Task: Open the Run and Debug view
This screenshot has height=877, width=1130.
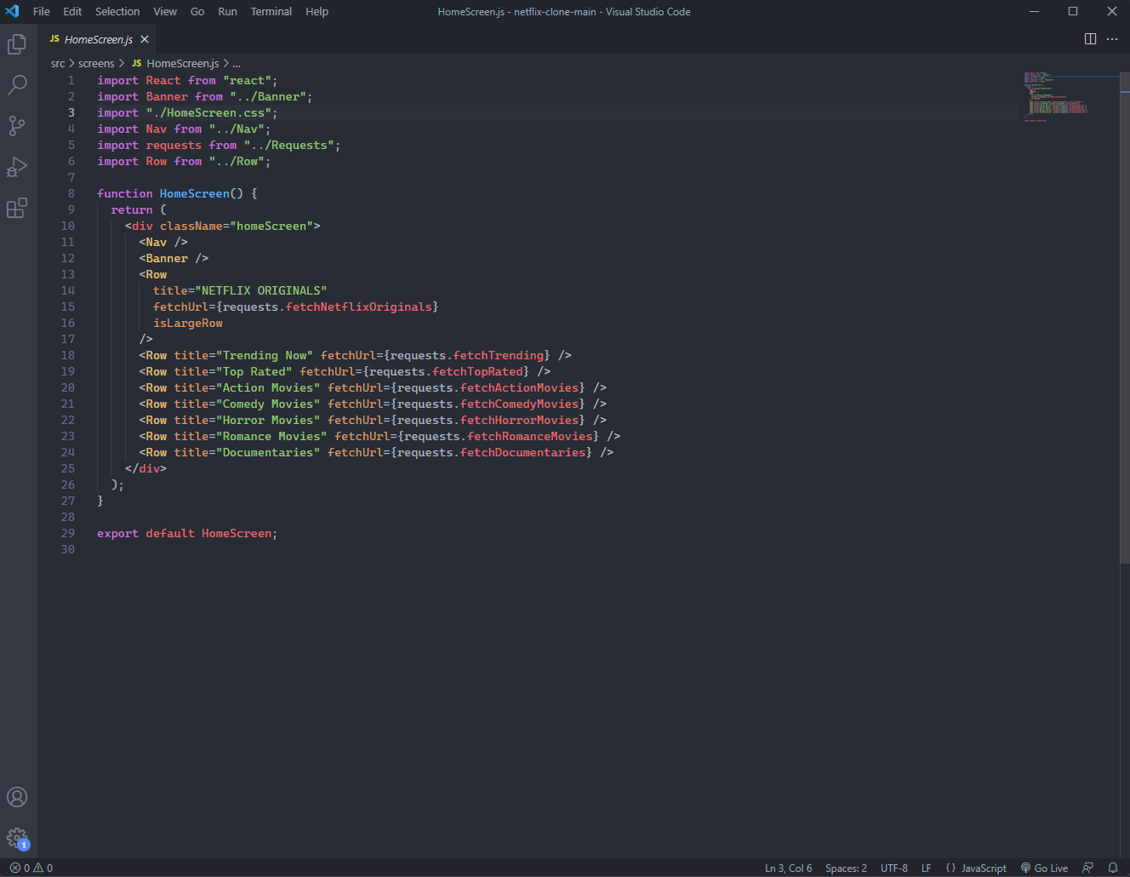Action: tap(17, 167)
